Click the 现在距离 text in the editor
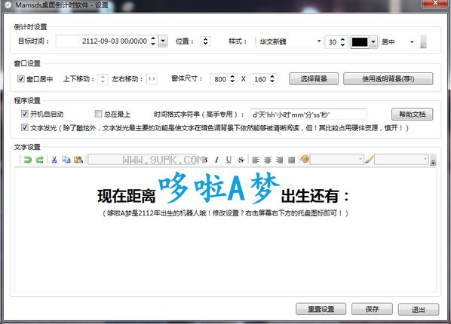The image size is (451, 324). click(127, 196)
